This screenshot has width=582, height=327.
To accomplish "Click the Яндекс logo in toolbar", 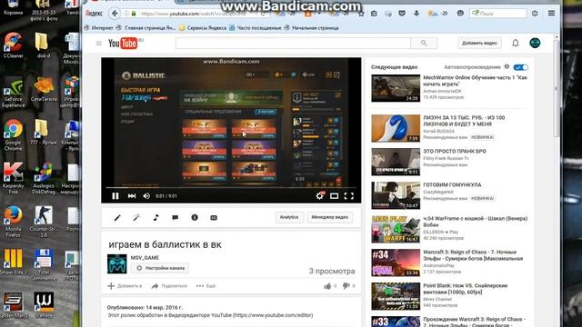I will point(94,14).
